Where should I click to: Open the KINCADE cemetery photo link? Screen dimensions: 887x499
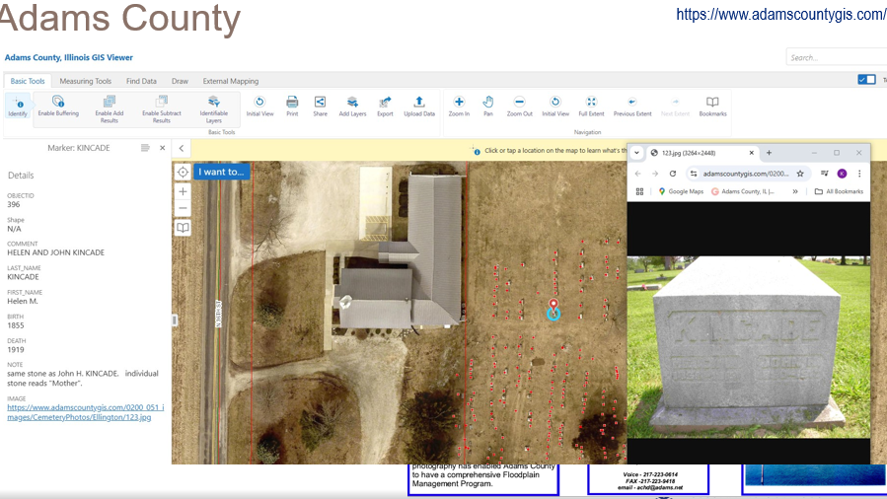(86, 412)
